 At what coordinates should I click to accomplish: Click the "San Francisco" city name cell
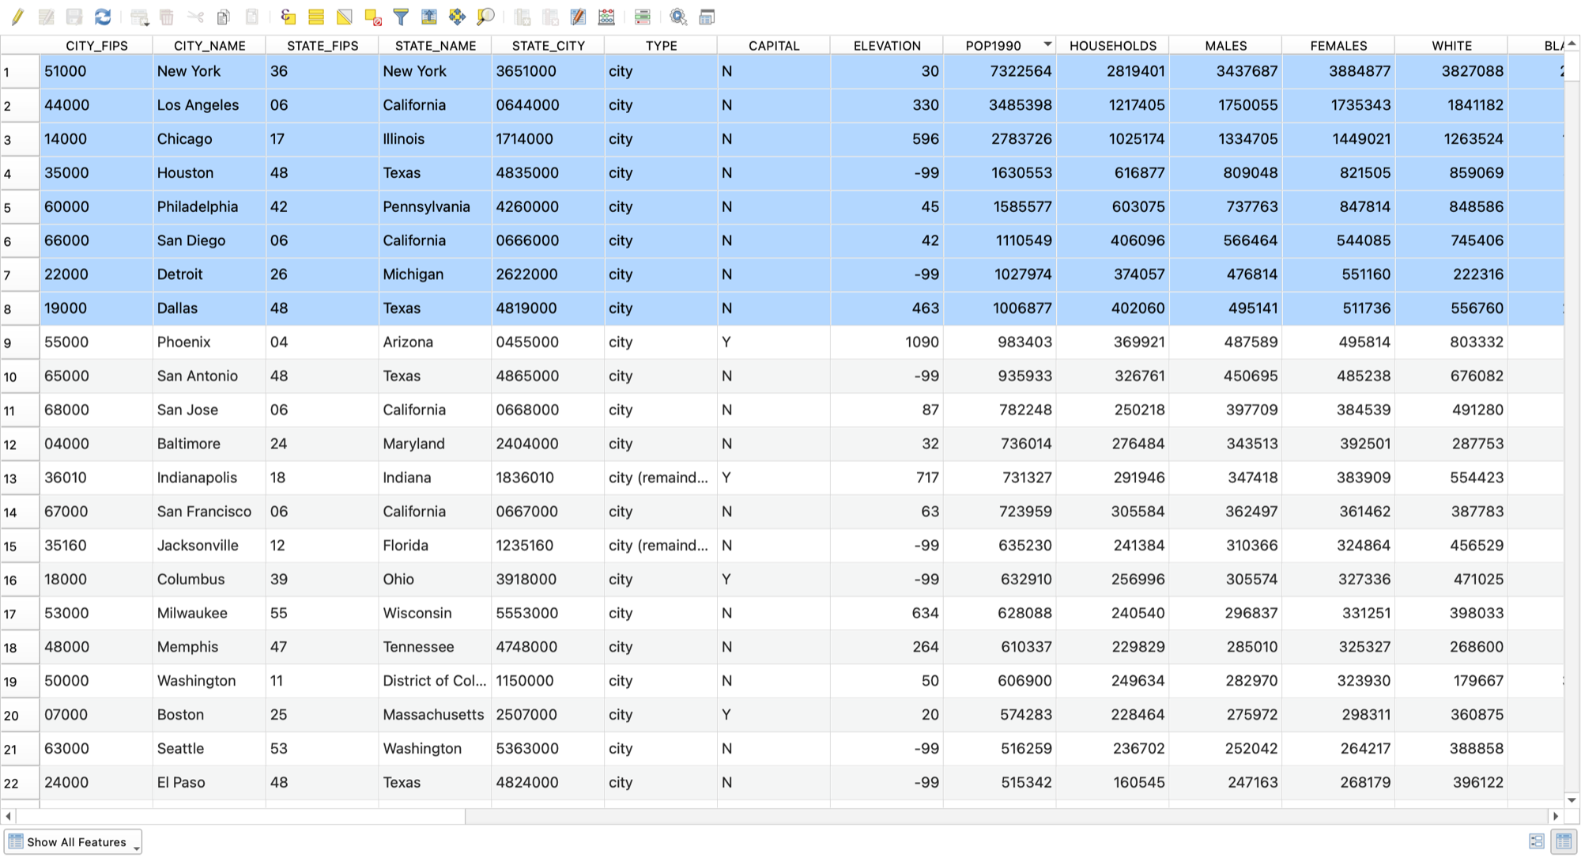(x=209, y=512)
